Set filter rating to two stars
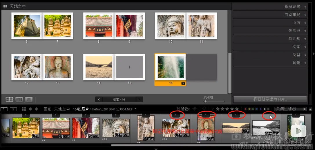This screenshot has width=315, height=150. tap(222, 109)
